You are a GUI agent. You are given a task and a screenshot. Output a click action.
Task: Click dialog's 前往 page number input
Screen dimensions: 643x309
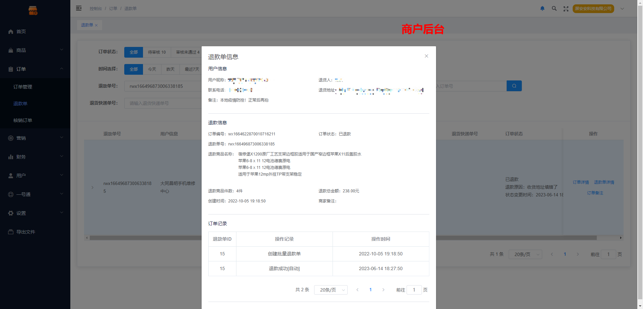(x=414, y=290)
